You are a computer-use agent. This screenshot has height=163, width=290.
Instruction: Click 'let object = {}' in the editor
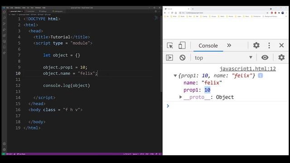(x=62, y=55)
